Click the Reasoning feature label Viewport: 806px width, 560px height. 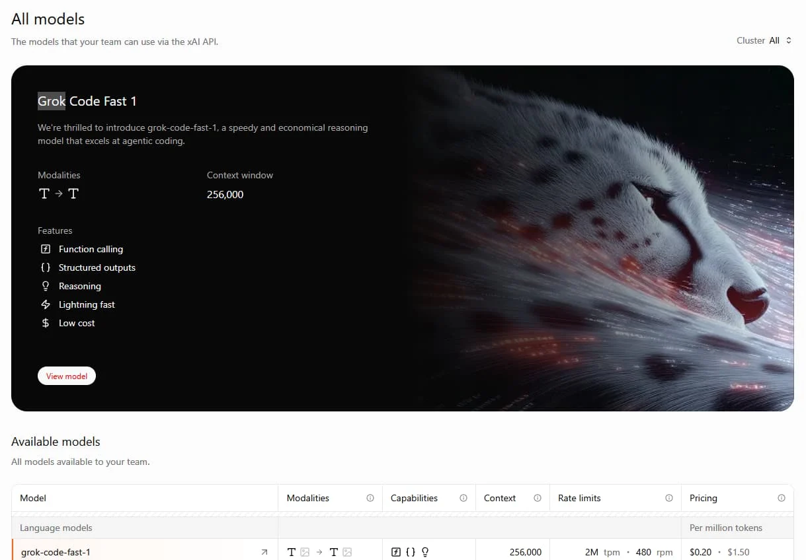(x=80, y=286)
